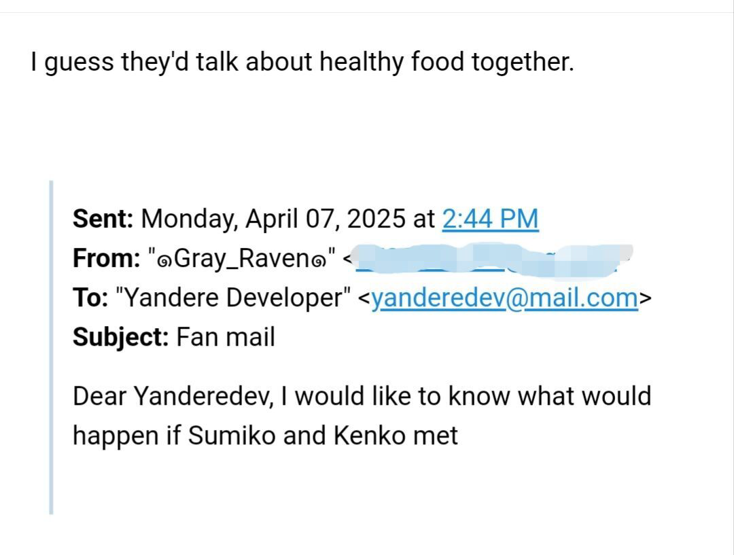This screenshot has height=555, width=734.
Task: Click the bold Subject: label
Action: [120, 337]
